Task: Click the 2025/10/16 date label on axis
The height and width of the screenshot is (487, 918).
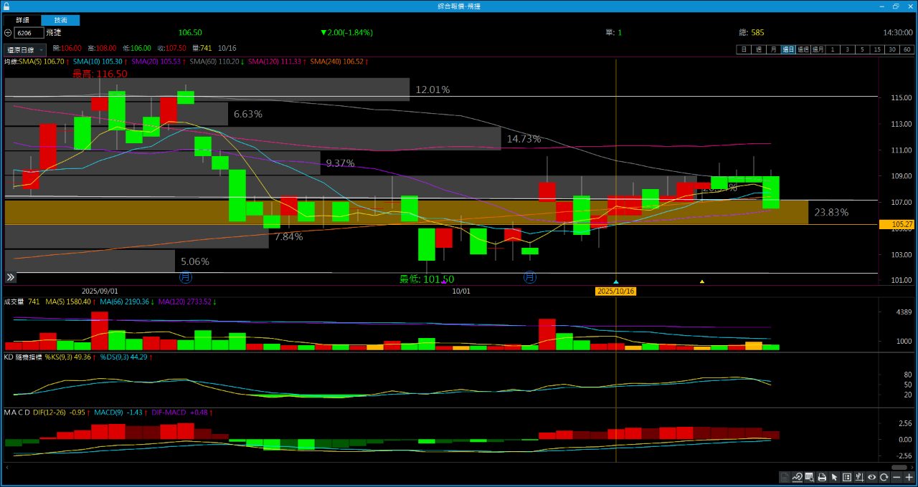Action: click(x=616, y=291)
